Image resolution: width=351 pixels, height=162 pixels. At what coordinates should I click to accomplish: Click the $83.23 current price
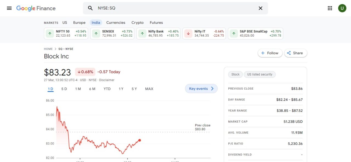[57, 72]
